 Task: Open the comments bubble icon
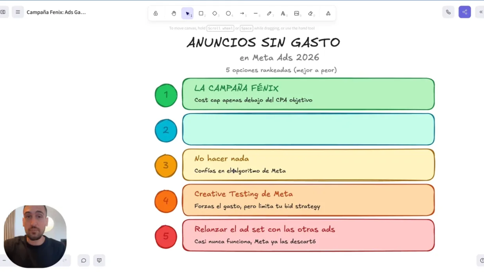tap(84, 260)
